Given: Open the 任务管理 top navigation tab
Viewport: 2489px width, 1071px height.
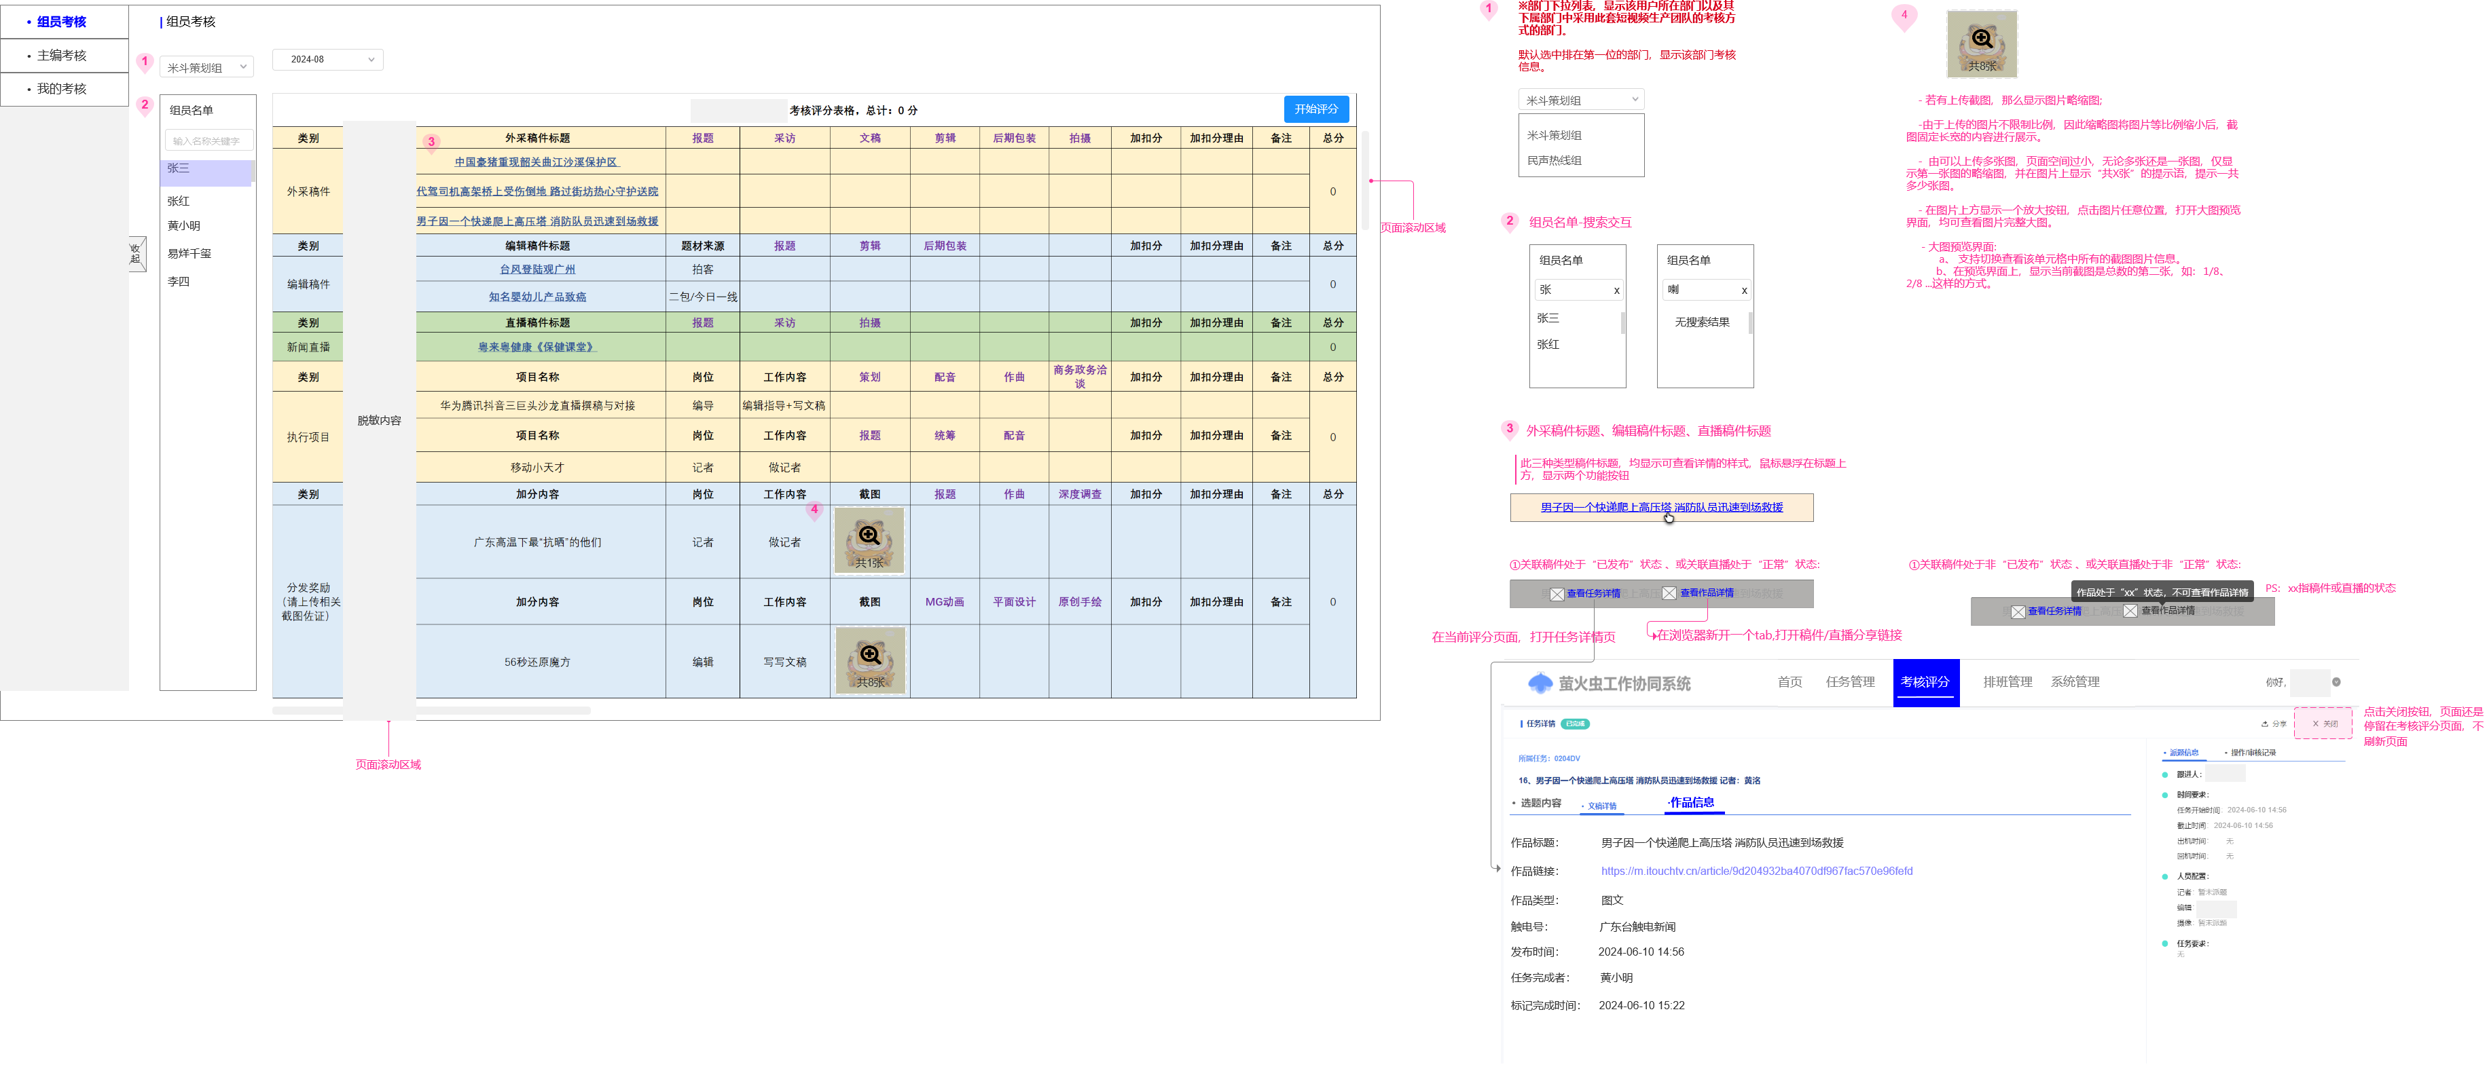Looking at the screenshot, I should click(1849, 682).
